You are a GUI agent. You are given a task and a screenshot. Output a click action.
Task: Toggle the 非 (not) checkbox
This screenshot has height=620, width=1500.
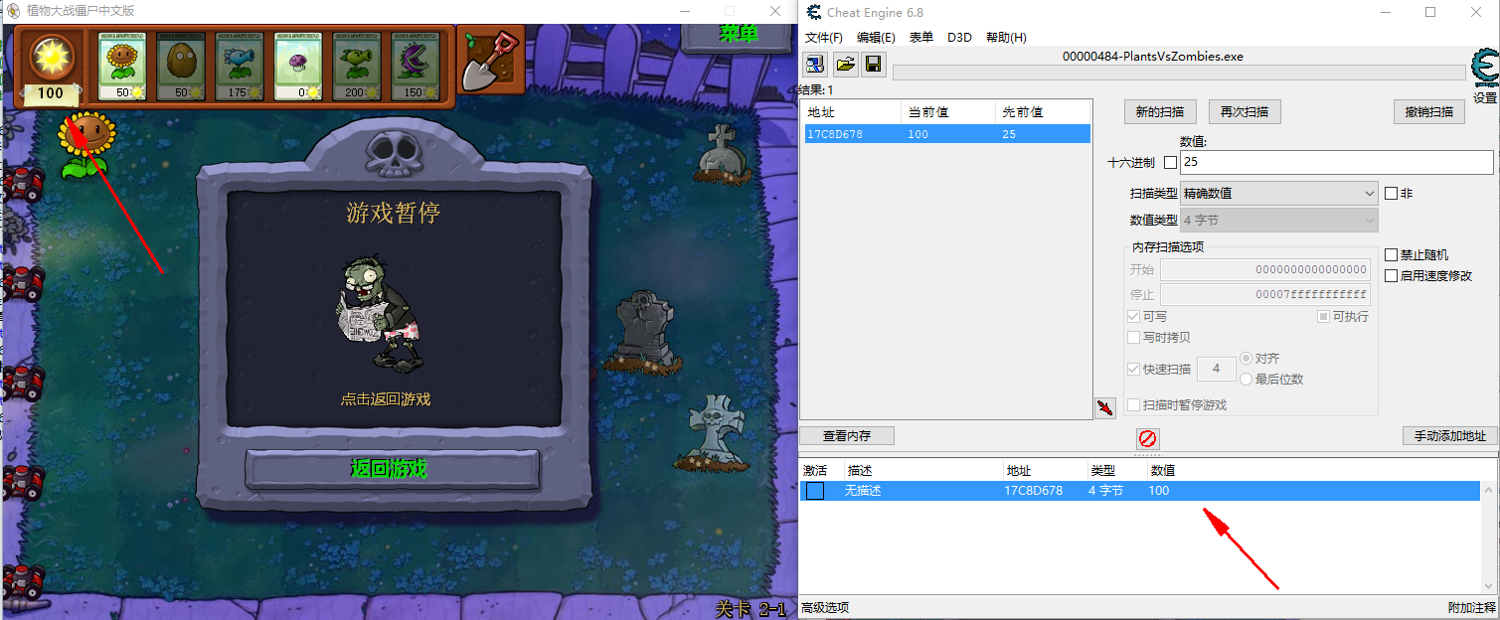coord(1392,194)
